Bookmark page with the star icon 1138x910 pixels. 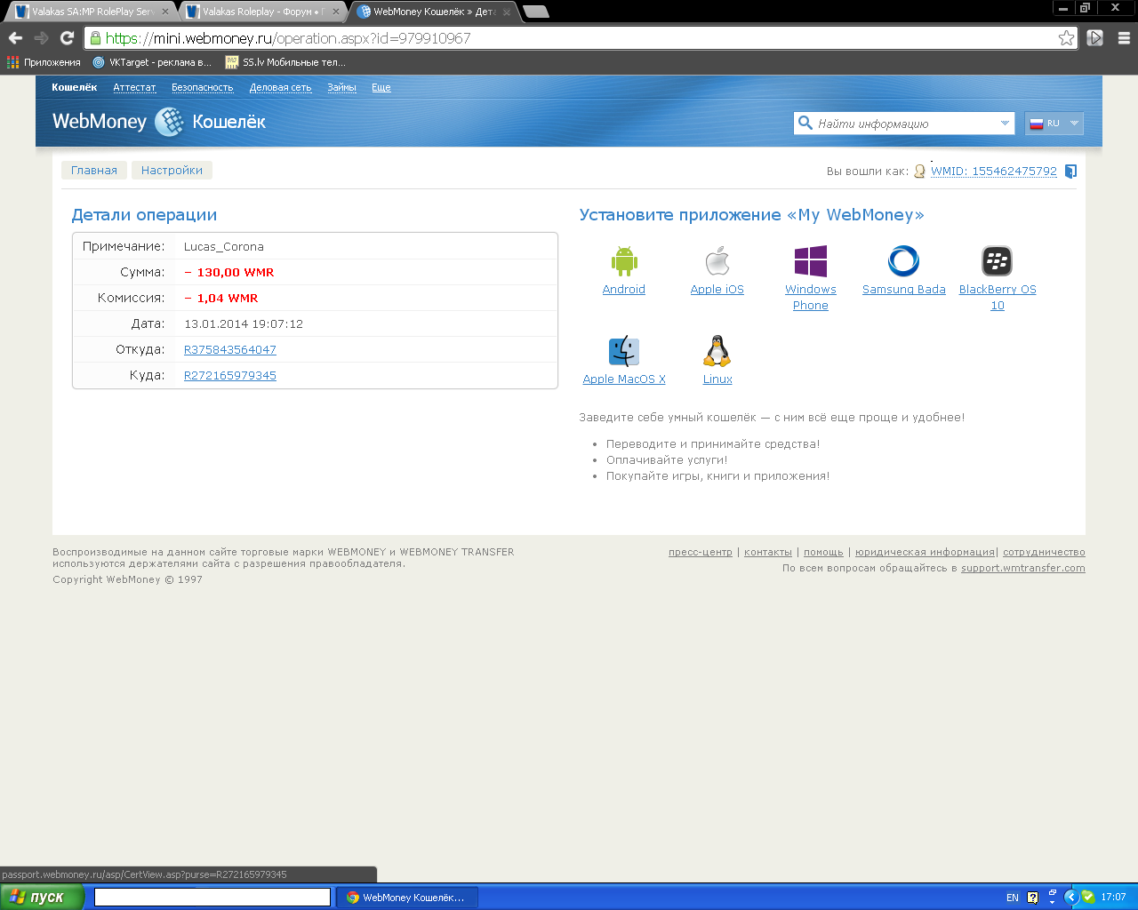(1066, 38)
